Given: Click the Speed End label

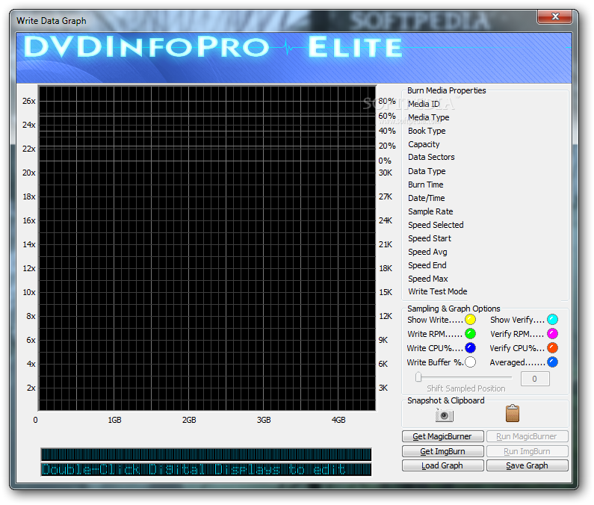Looking at the screenshot, I should tap(427, 265).
